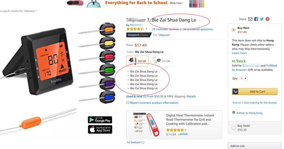The image size is (284, 149).
Task: Share product on Pinterest icon
Action: click(267, 19)
